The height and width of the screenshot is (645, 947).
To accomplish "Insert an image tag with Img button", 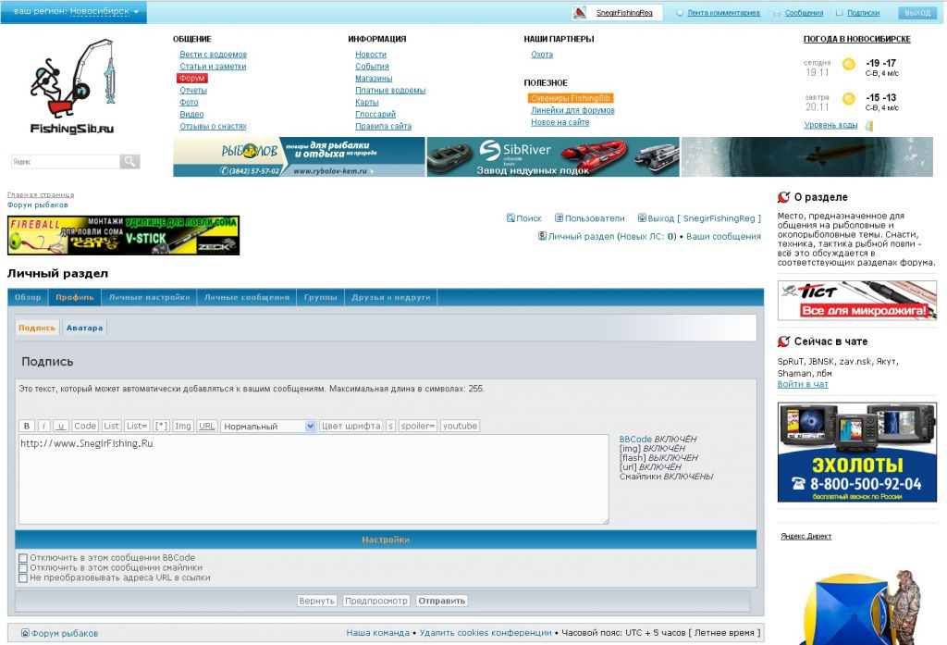I will coord(183,427).
